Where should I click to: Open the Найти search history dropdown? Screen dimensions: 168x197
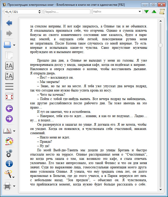point(140,12)
